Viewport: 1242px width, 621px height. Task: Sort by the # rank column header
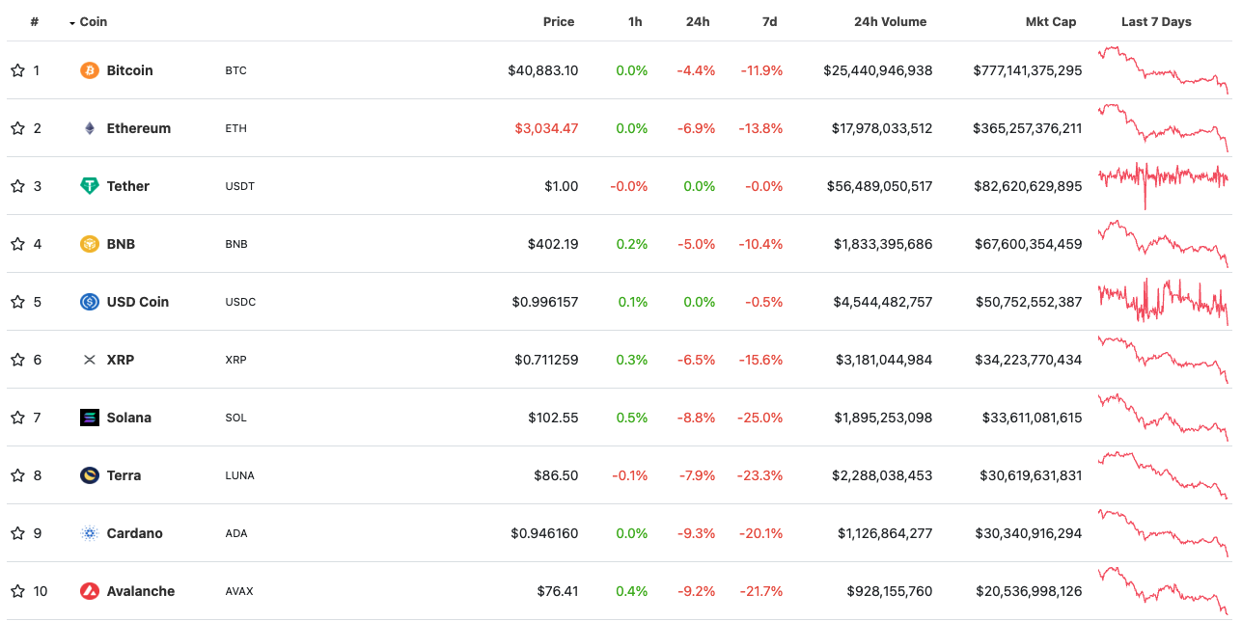(34, 21)
